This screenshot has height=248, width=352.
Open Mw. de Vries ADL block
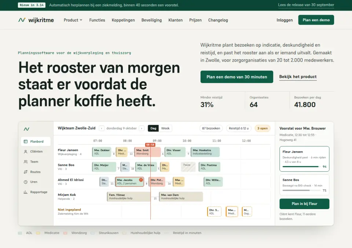click(146, 167)
